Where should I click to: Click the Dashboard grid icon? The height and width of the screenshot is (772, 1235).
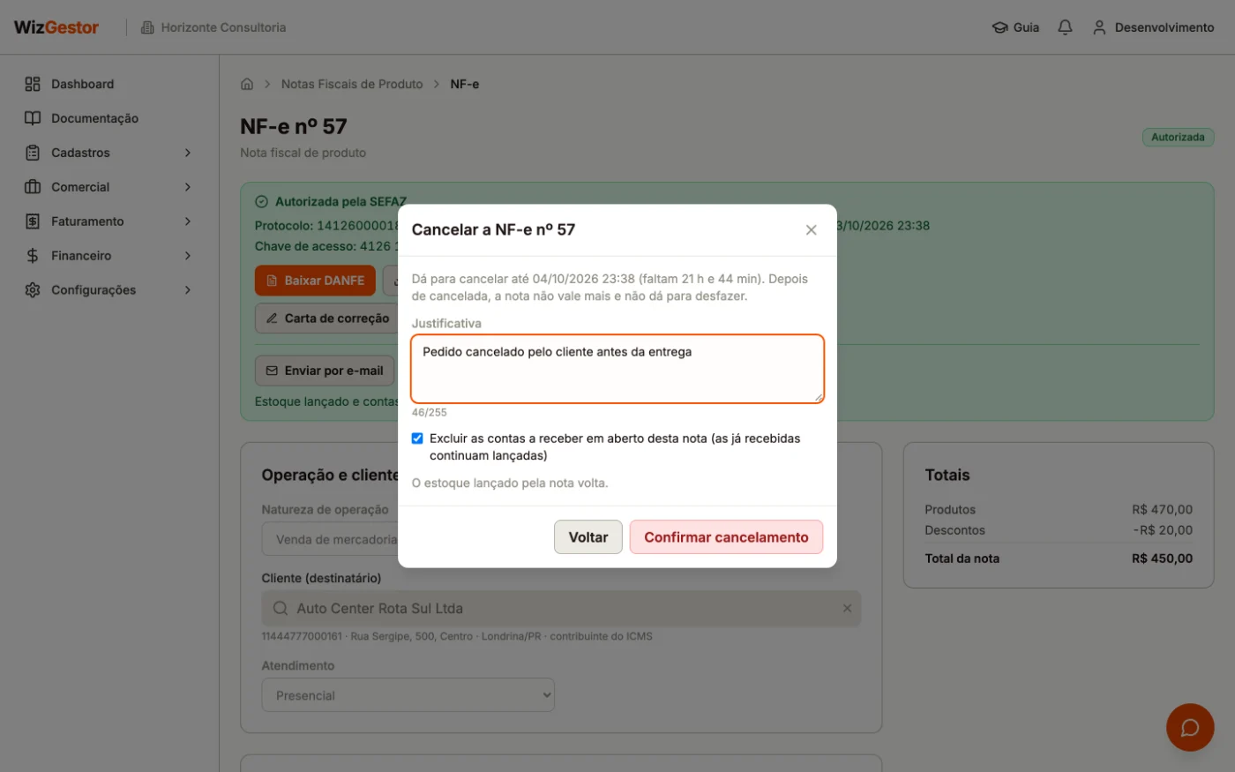tap(33, 84)
